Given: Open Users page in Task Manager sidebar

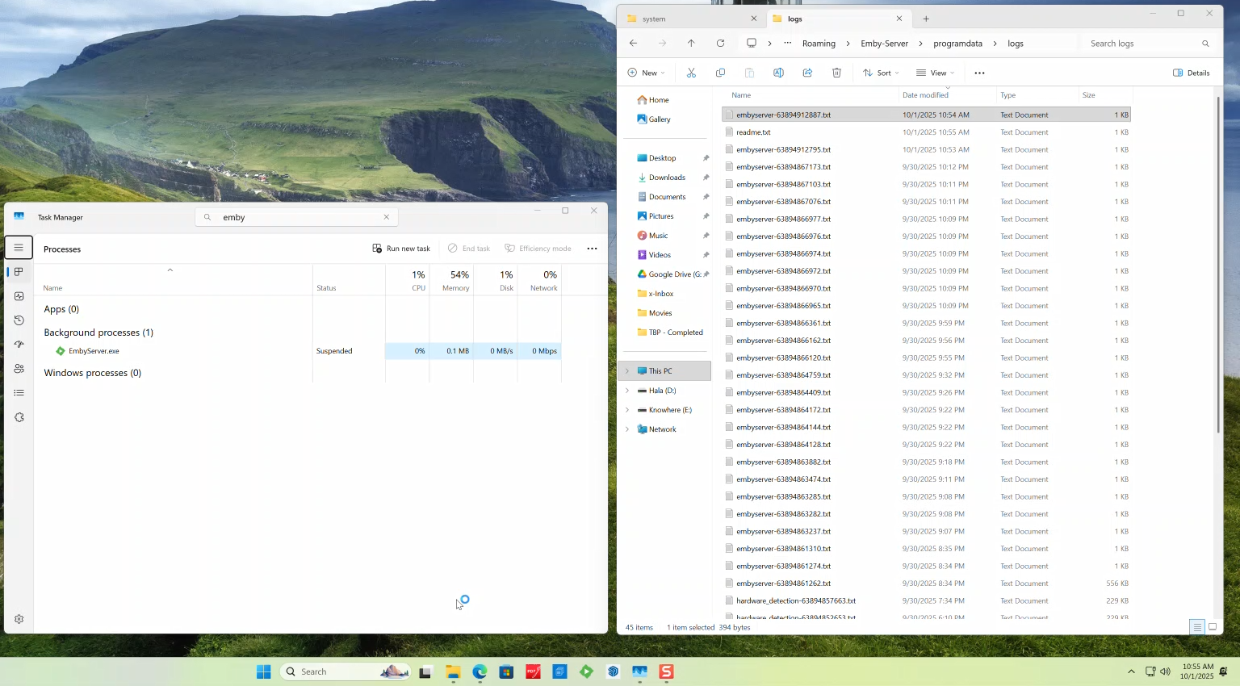Looking at the screenshot, I should pyautogui.click(x=19, y=369).
